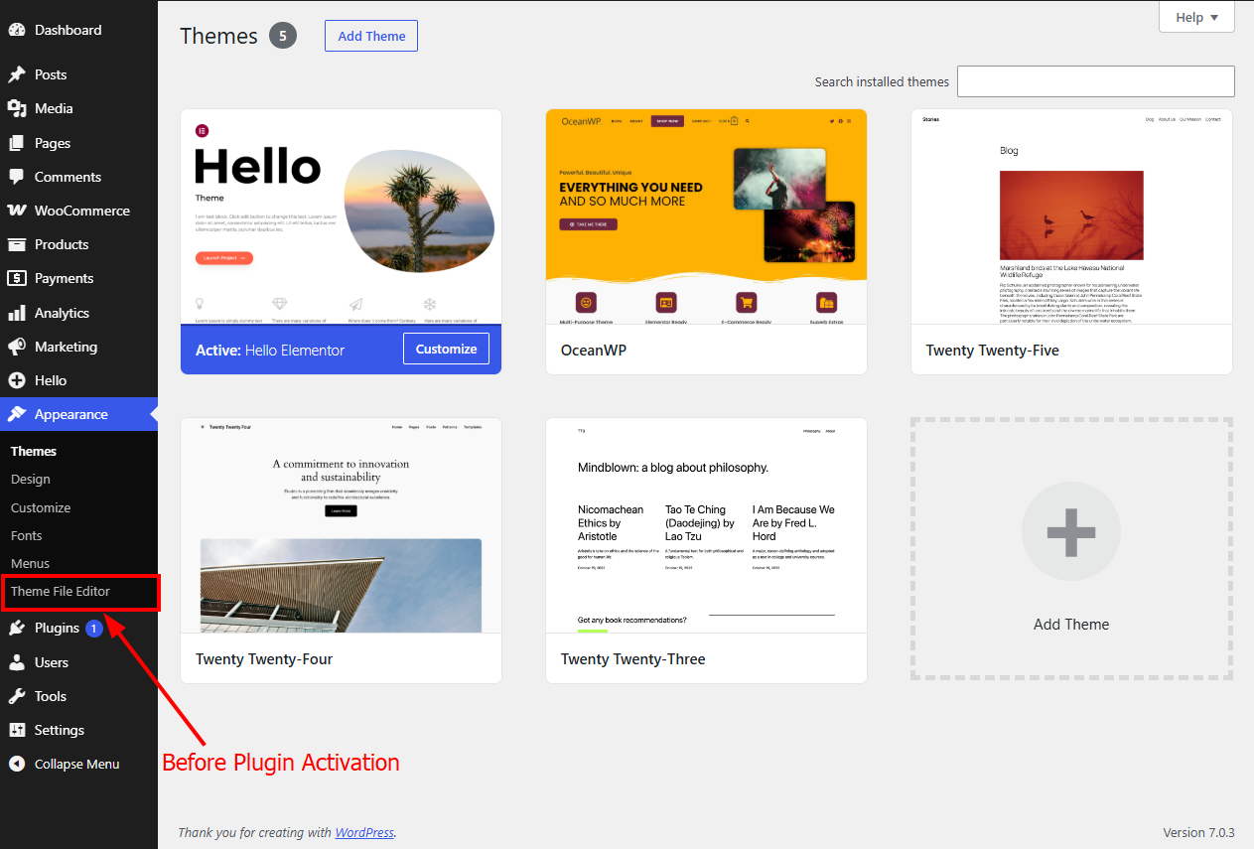Click the Comments speech bubble icon
This screenshot has height=849, width=1254.
click(x=17, y=177)
